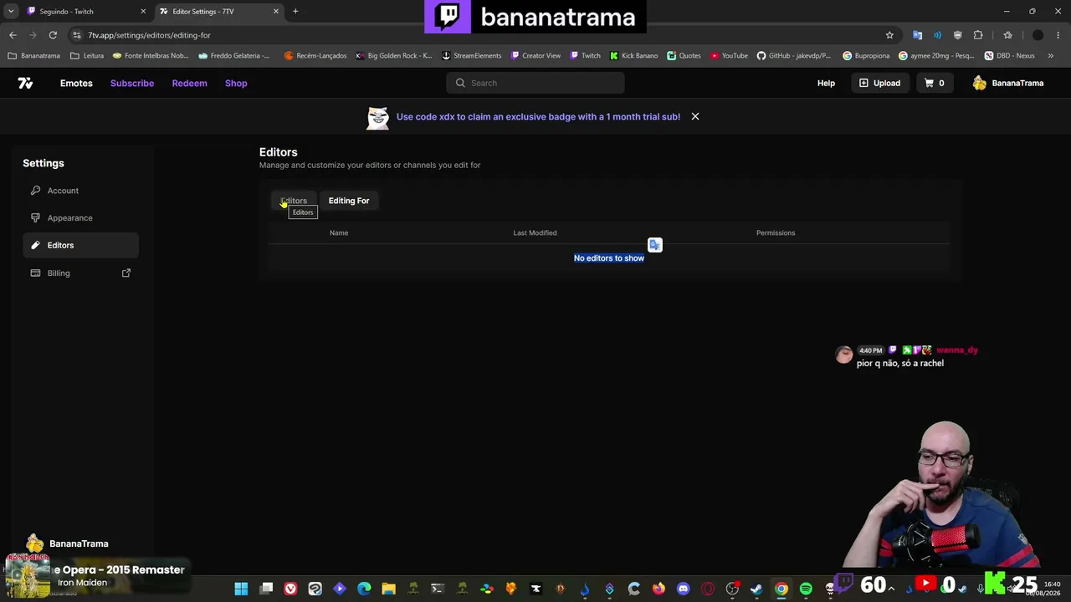Open the Billing external link icon
Screen dimensions: 1071x602
(126, 273)
